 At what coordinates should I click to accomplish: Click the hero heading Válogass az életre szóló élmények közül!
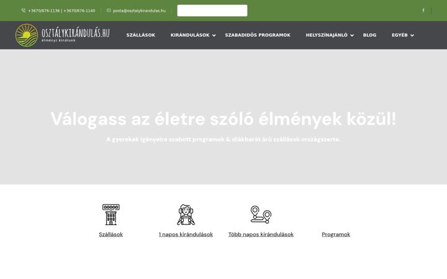point(223,118)
